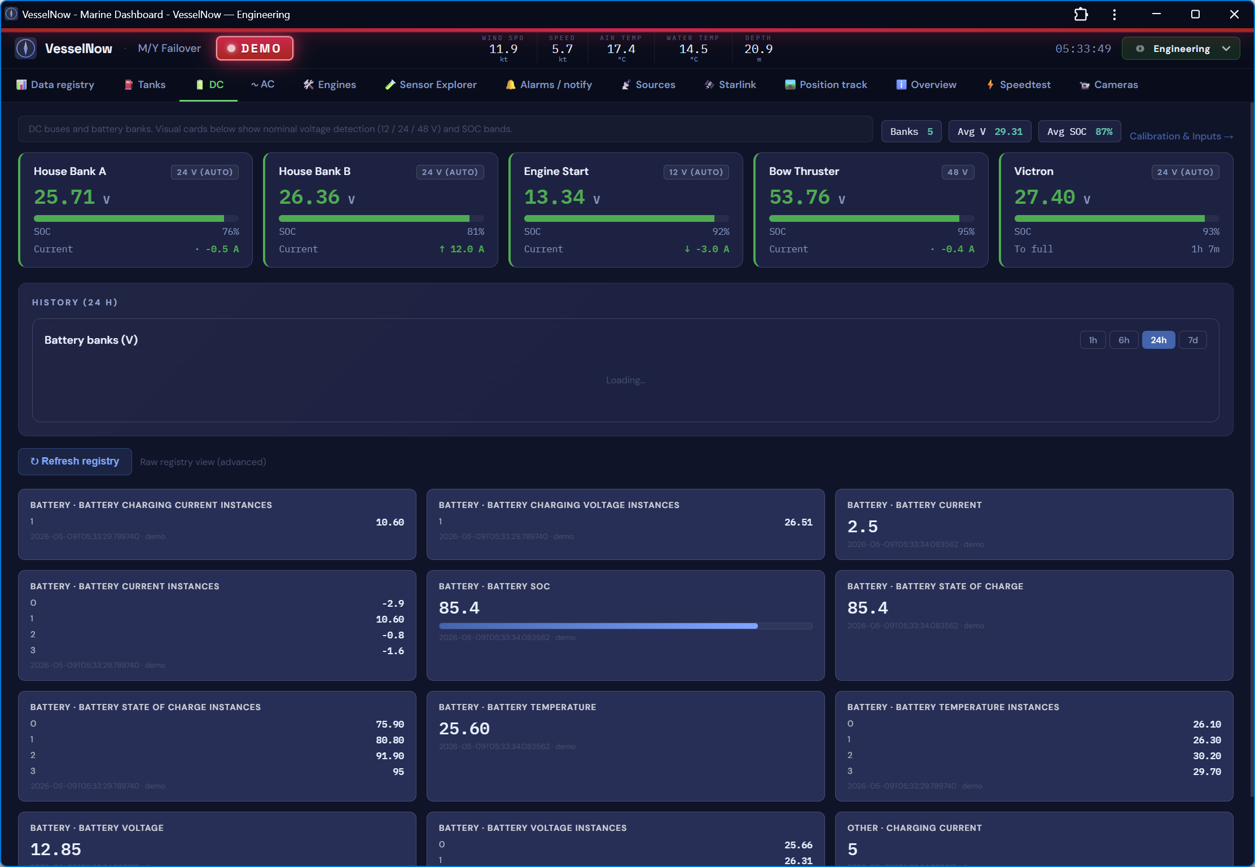The height and width of the screenshot is (867, 1255).
Task: Open the browser extensions puzzle icon
Action: point(1081,14)
